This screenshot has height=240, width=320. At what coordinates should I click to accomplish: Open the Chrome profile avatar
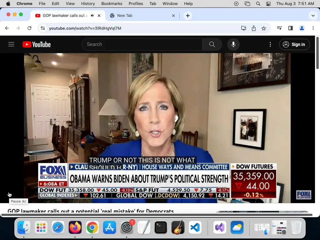302,28
